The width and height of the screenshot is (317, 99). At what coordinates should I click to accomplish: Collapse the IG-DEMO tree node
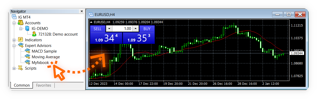21,29
